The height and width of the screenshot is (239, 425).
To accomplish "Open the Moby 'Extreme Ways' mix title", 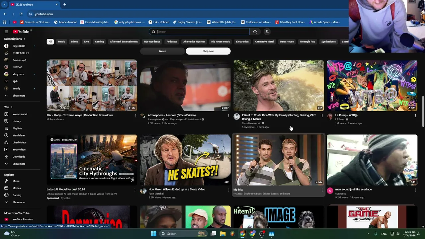I will 80,116.
